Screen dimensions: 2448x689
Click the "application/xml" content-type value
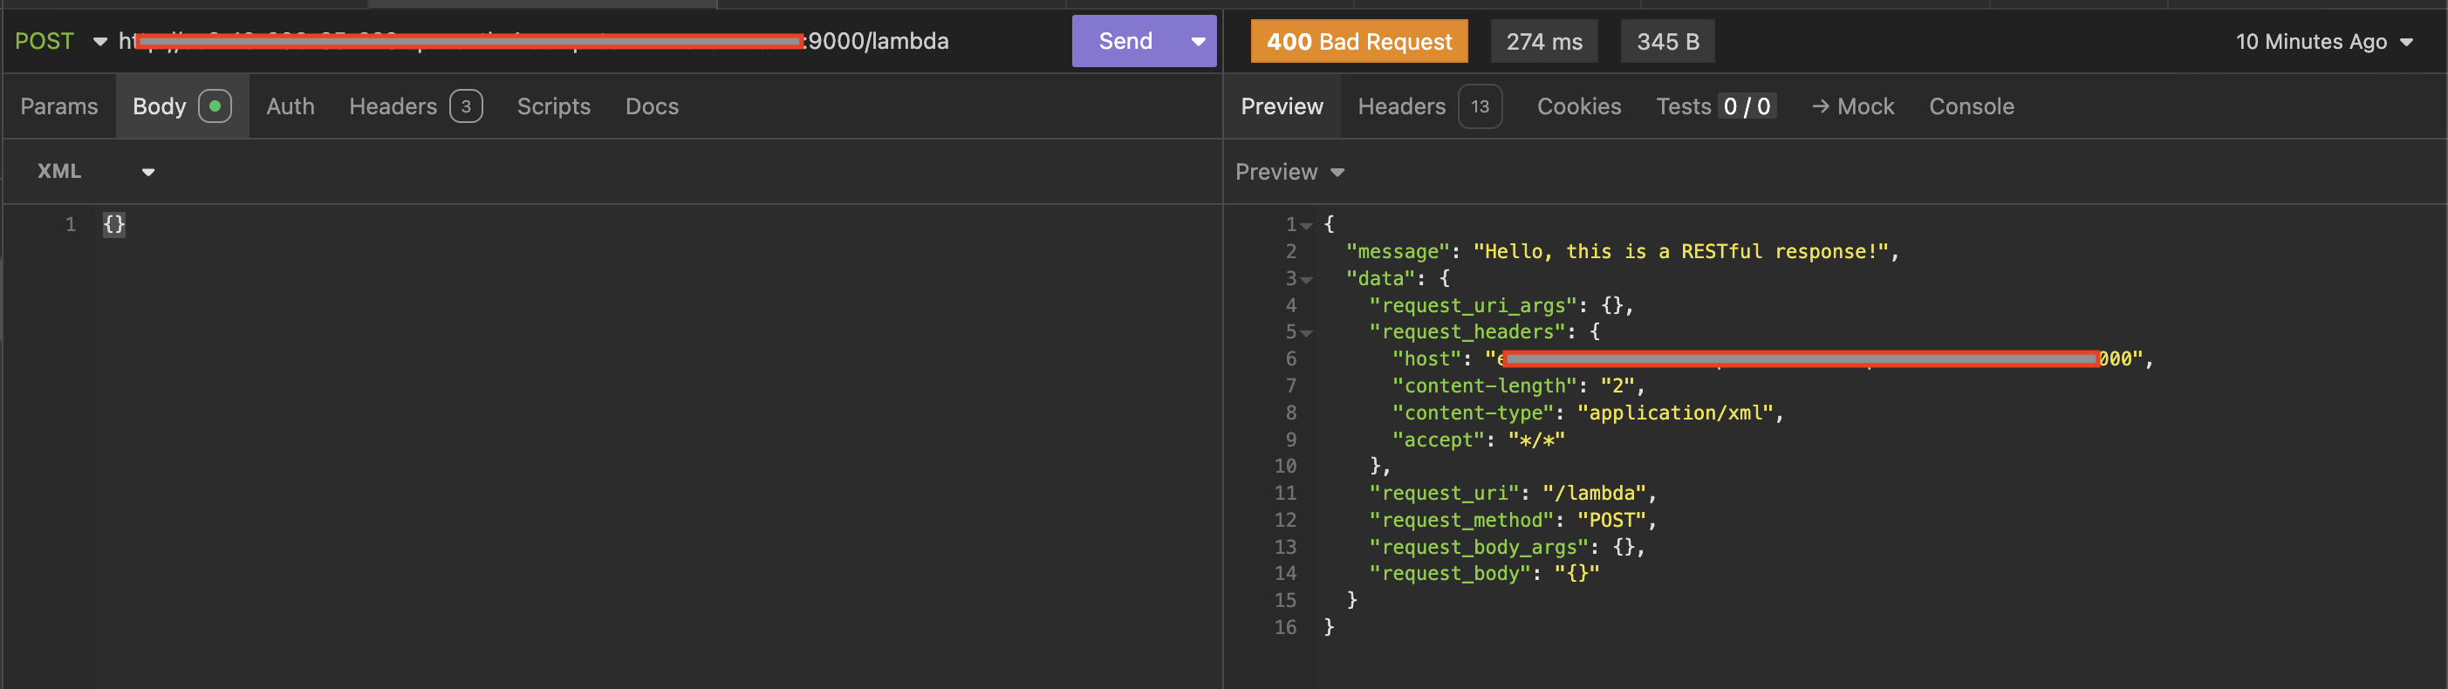pos(1677,413)
